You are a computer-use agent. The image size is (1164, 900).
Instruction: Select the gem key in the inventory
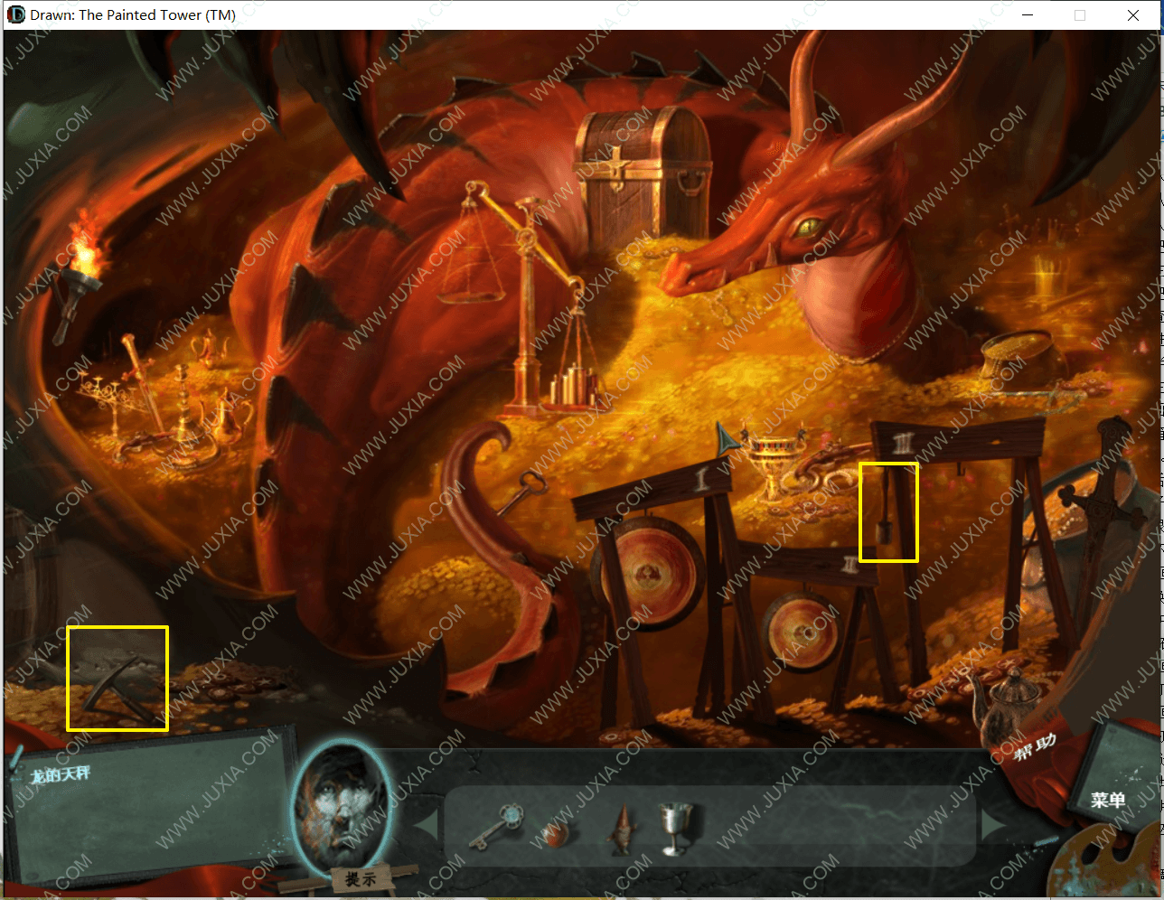click(x=495, y=827)
